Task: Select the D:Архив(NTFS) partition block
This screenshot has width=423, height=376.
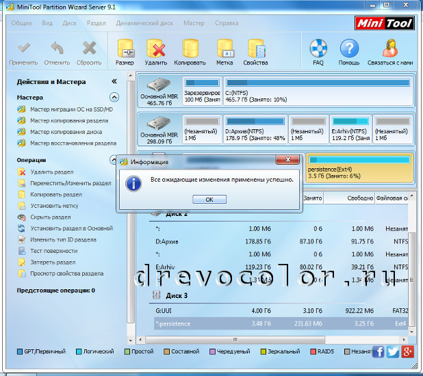Action: (x=255, y=129)
